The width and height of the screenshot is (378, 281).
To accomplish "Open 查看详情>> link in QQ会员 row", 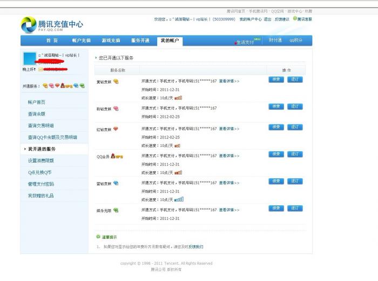I will (x=230, y=156).
